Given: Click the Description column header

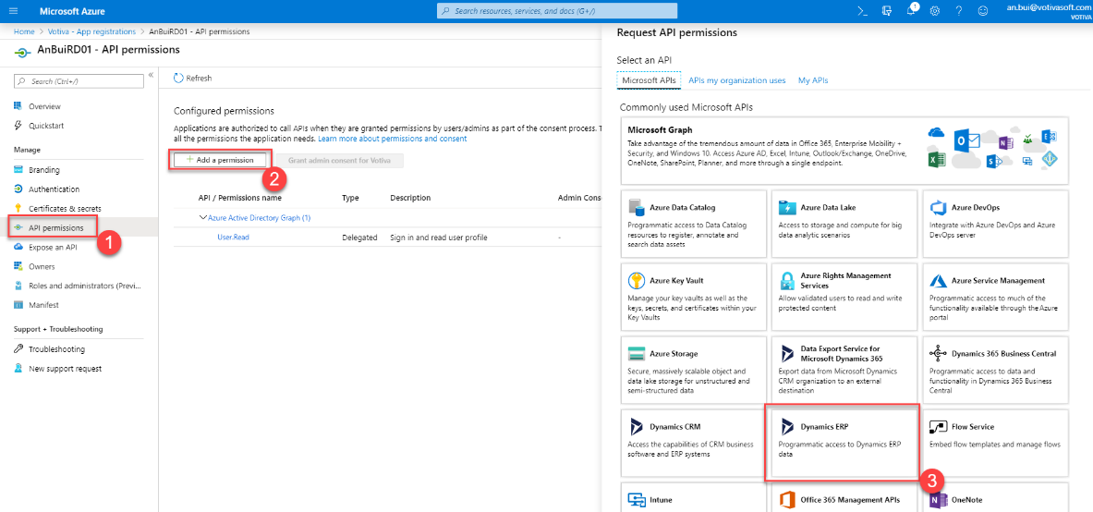Looking at the screenshot, I should point(410,198).
